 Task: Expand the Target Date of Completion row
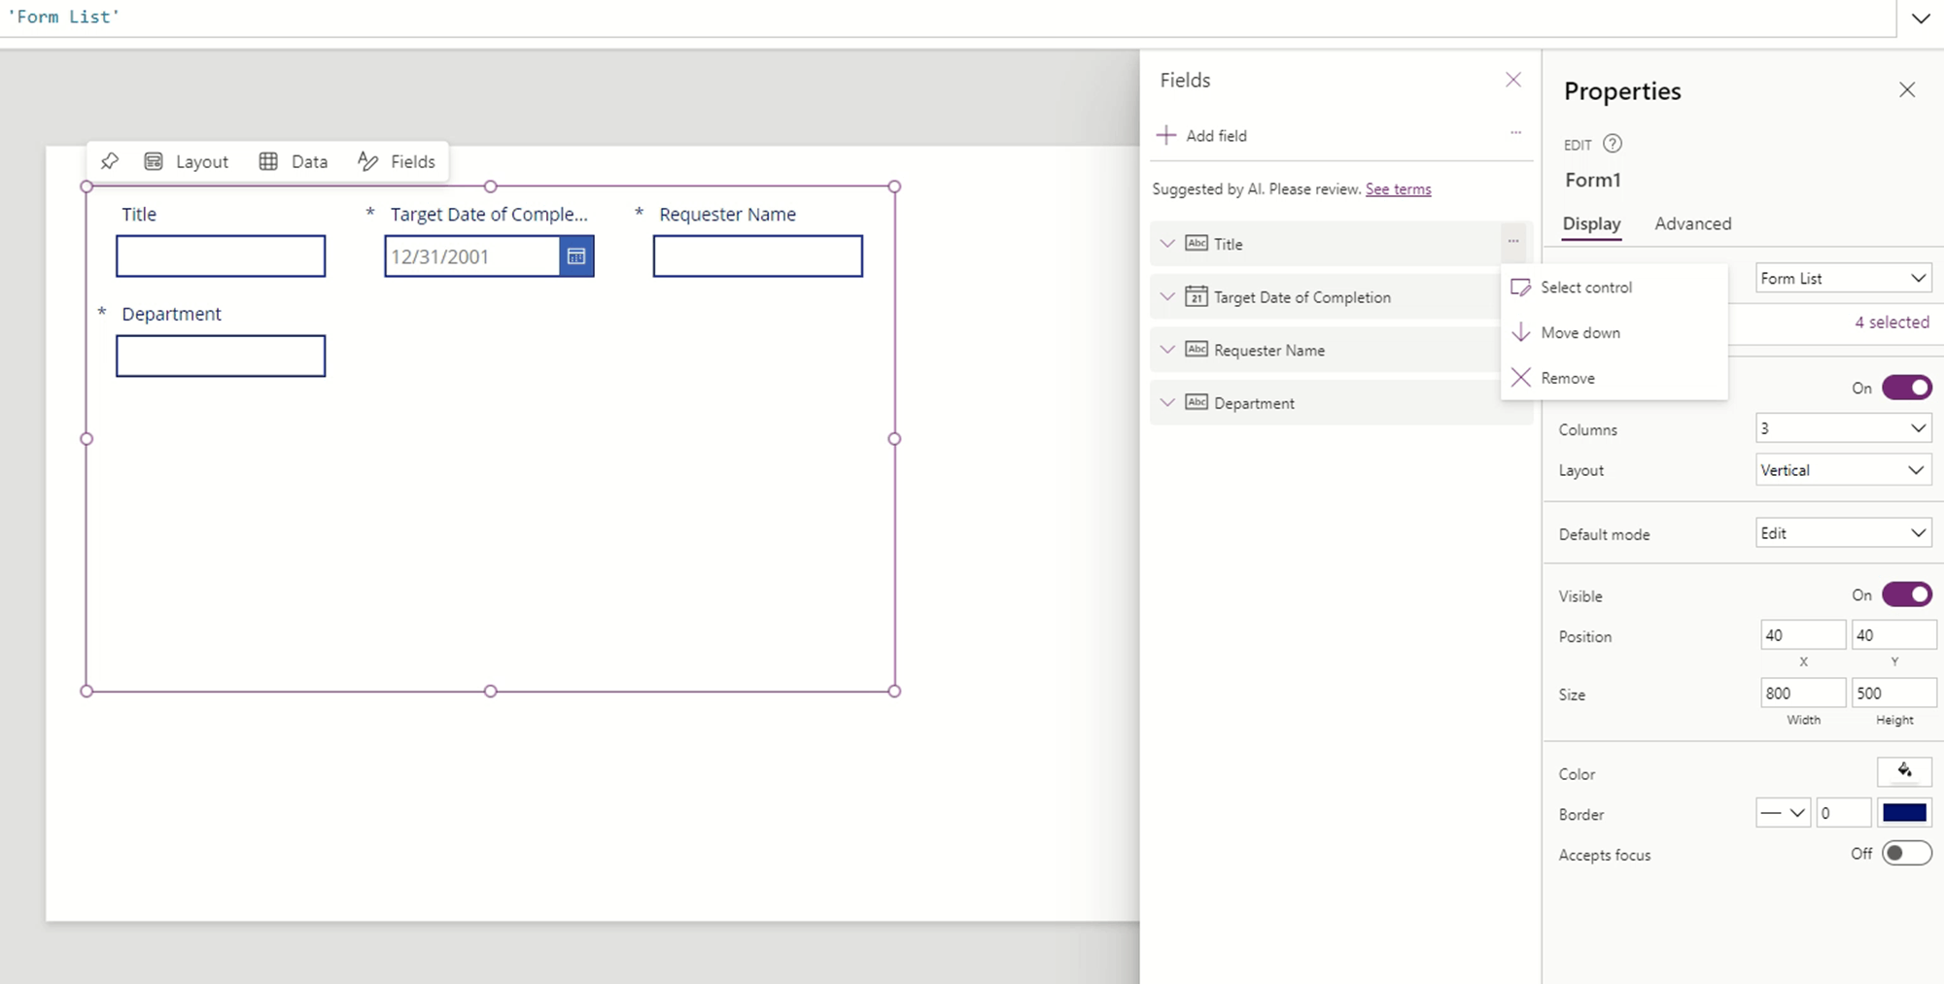[x=1167, y=297]
